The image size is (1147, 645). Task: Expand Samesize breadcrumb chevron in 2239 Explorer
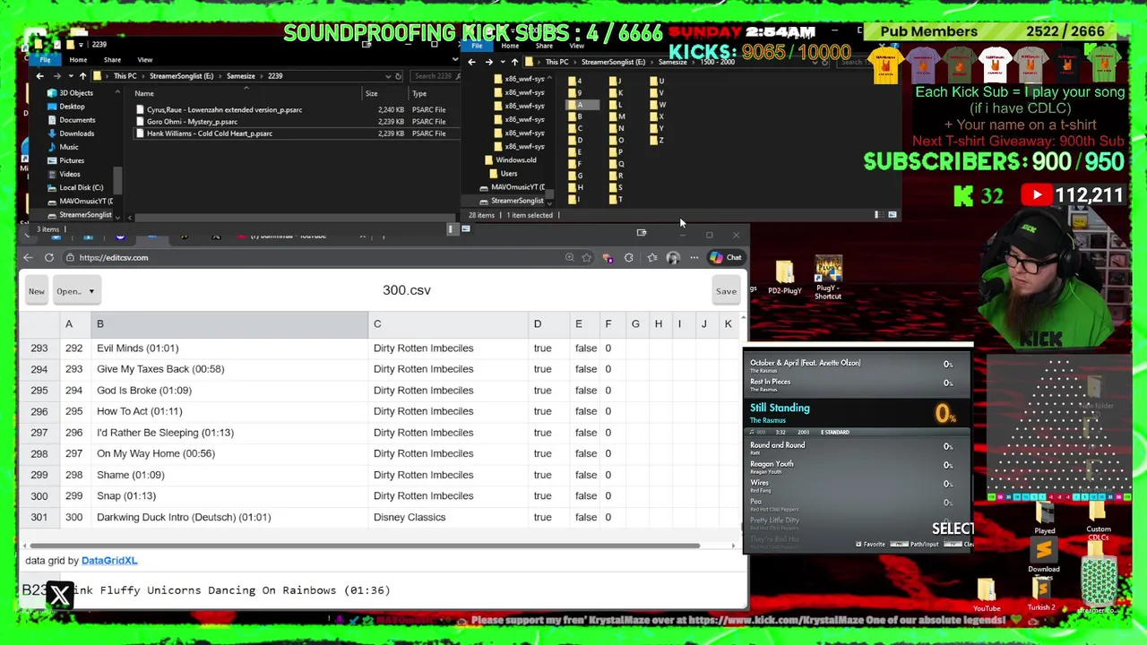[x=260, y=76]
